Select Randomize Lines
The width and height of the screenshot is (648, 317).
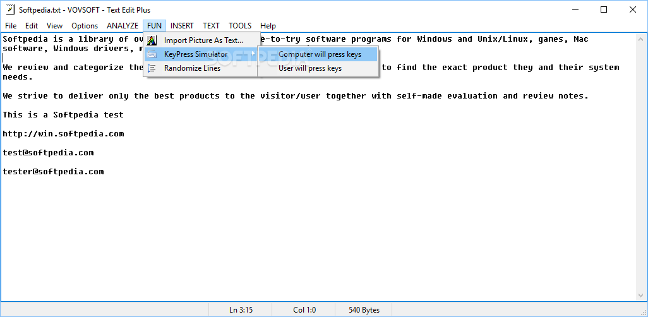(x=202, y=68)
